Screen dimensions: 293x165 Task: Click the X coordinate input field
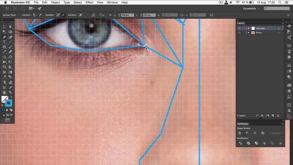click(127, 15)
